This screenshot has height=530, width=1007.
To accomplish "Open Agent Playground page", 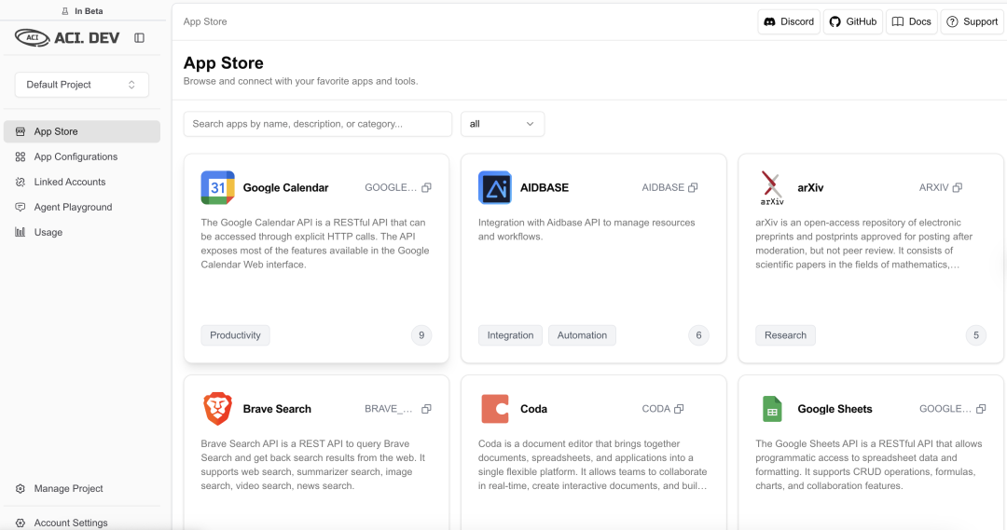I will pos(81,207).
